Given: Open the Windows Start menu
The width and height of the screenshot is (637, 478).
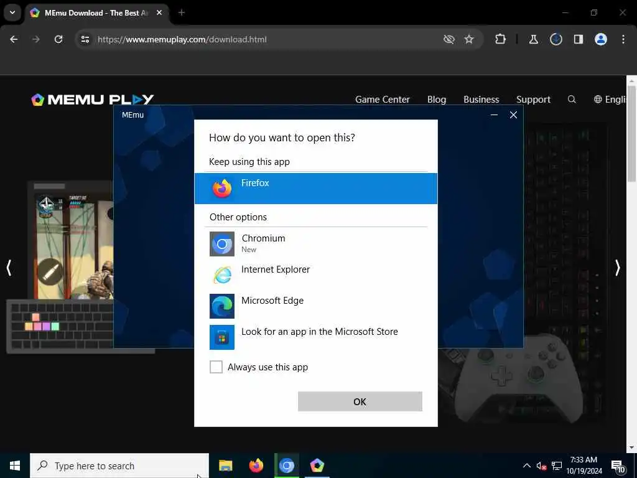Looking at the screenshot, I should pos(15,466).
